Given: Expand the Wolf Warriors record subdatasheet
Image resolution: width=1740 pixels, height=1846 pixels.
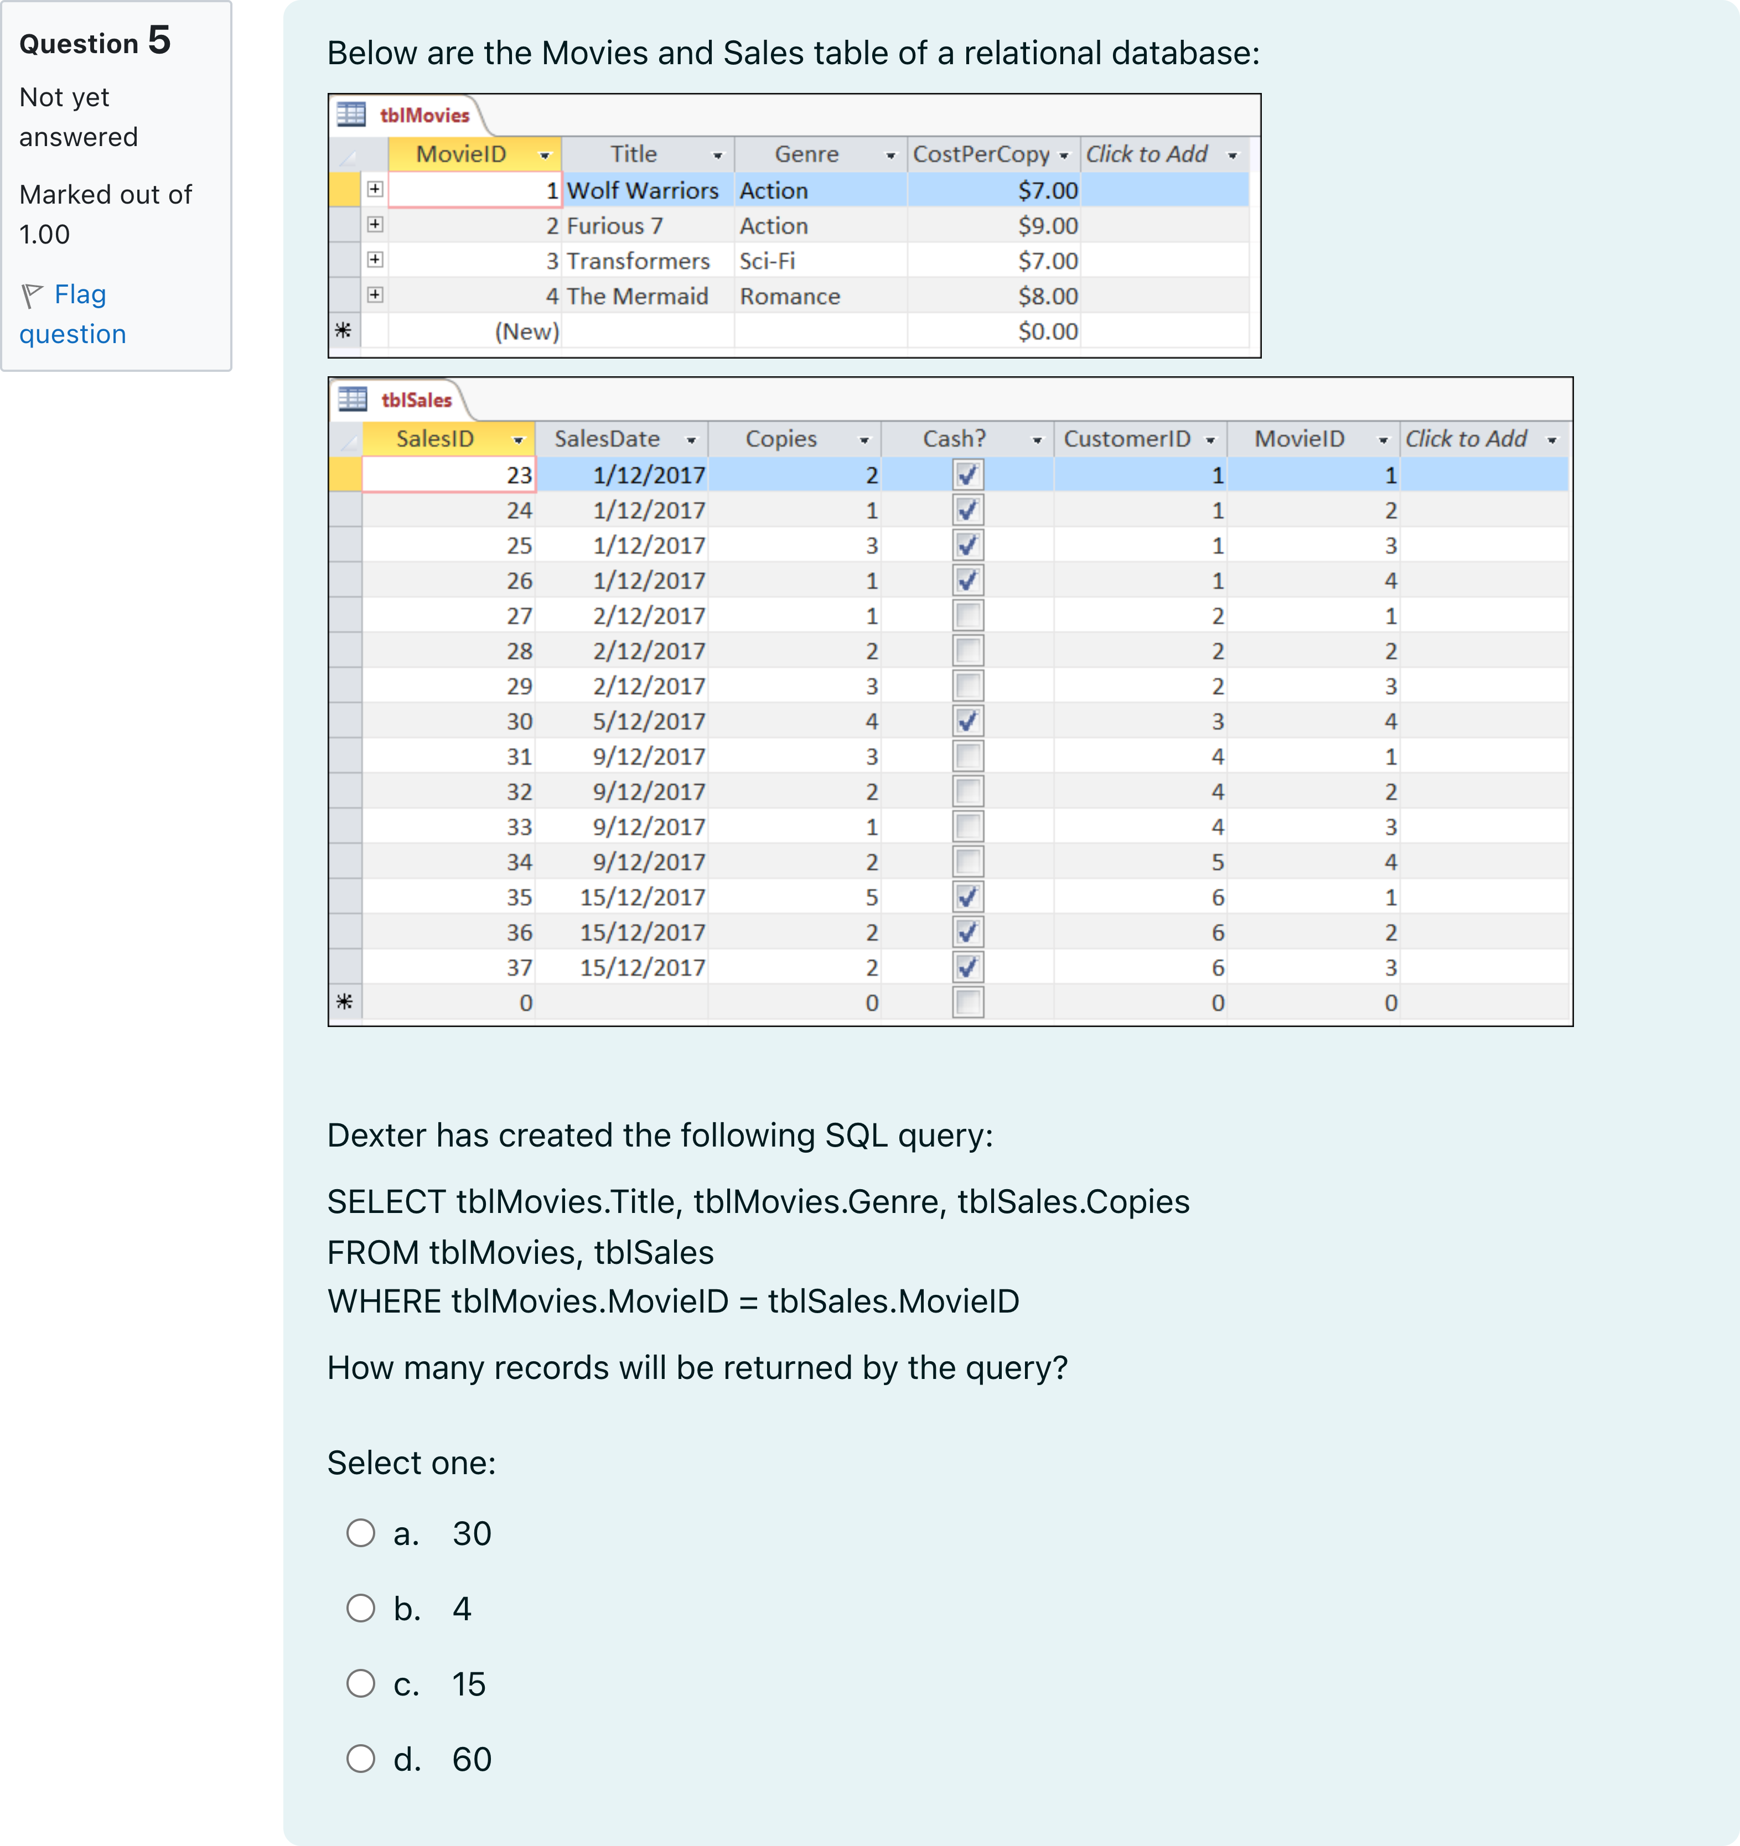Looking at the screenshot, I should tap(374, 189).
